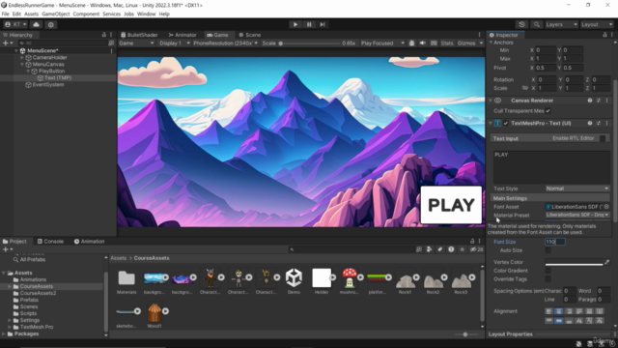Enable RTL Editor checkbox
Viewport: 618px width, 348px height.
pos(603,138)
